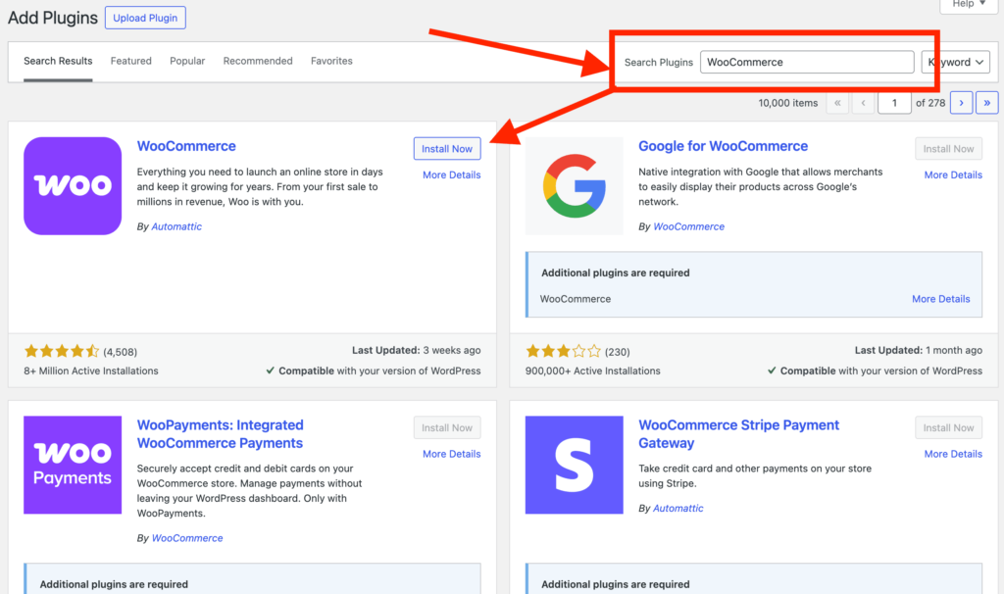Switch to the Search Results tab
This screenshot has height=594, width=1004.
point(58,61)
